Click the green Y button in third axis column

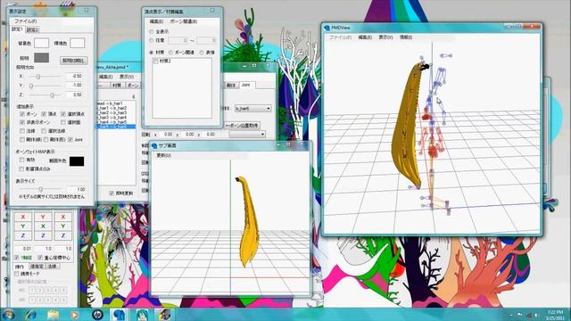pyautogui.click(x=63, y=226)
